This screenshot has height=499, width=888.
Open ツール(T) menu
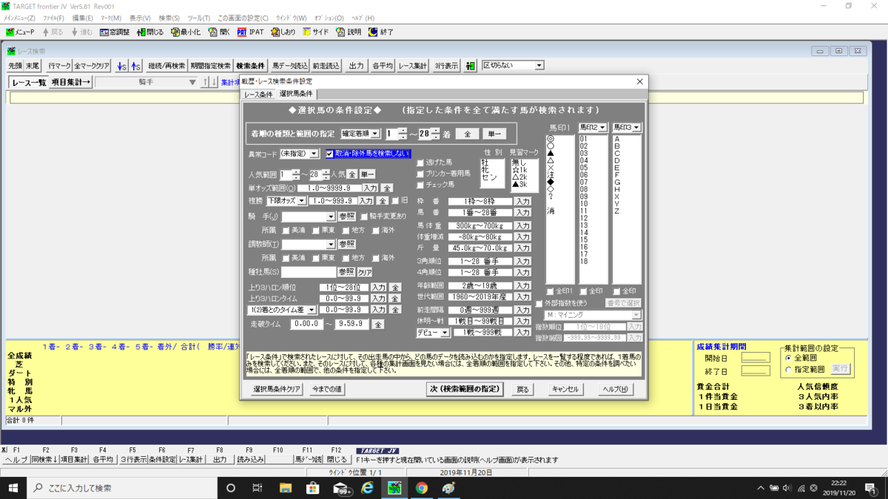pos(198,18)
